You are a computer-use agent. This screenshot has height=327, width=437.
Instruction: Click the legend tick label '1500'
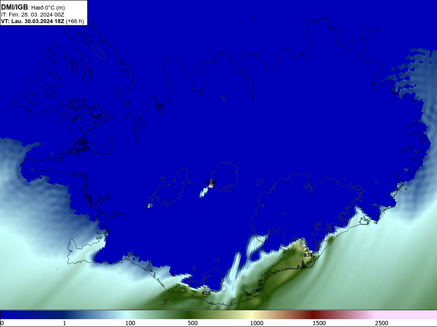(319, 323)
